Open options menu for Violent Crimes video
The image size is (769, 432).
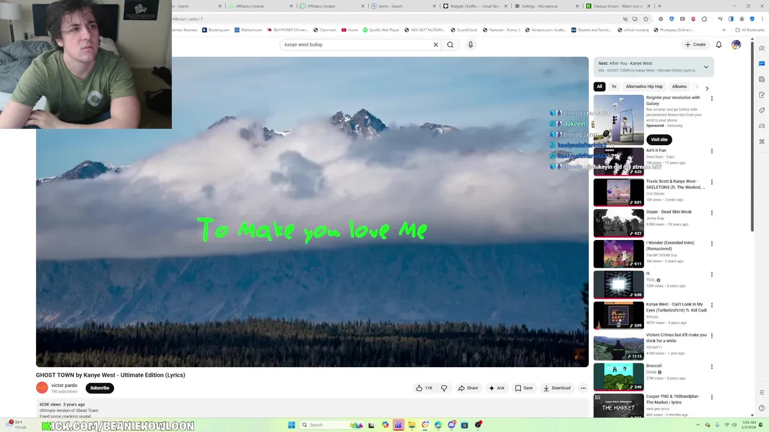point(712,335)
